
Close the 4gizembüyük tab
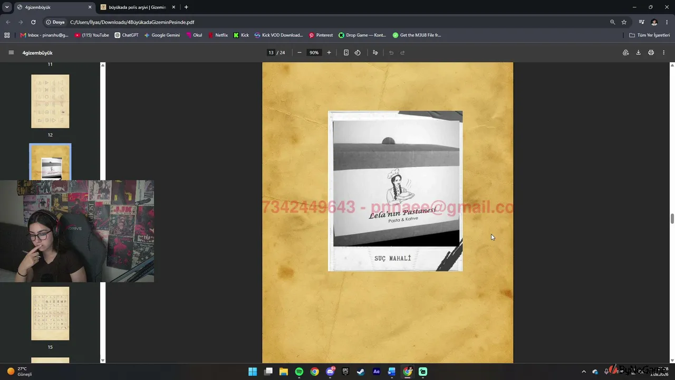90,7
